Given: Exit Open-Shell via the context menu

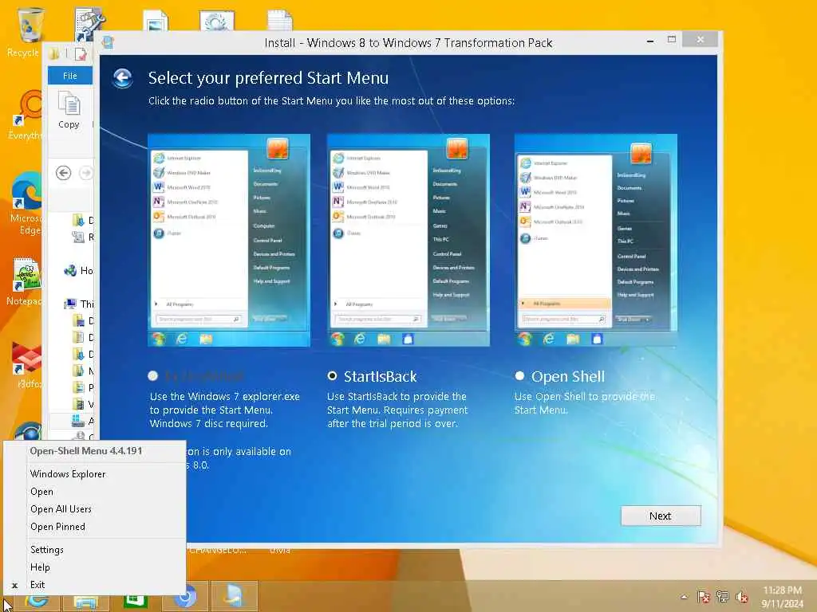Looking at the screenshot, I should 37,585.
